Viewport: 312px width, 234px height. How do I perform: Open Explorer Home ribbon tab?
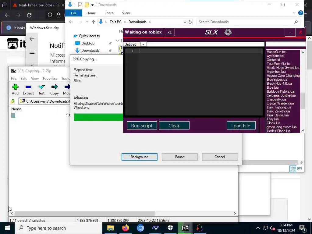[91, 13]
